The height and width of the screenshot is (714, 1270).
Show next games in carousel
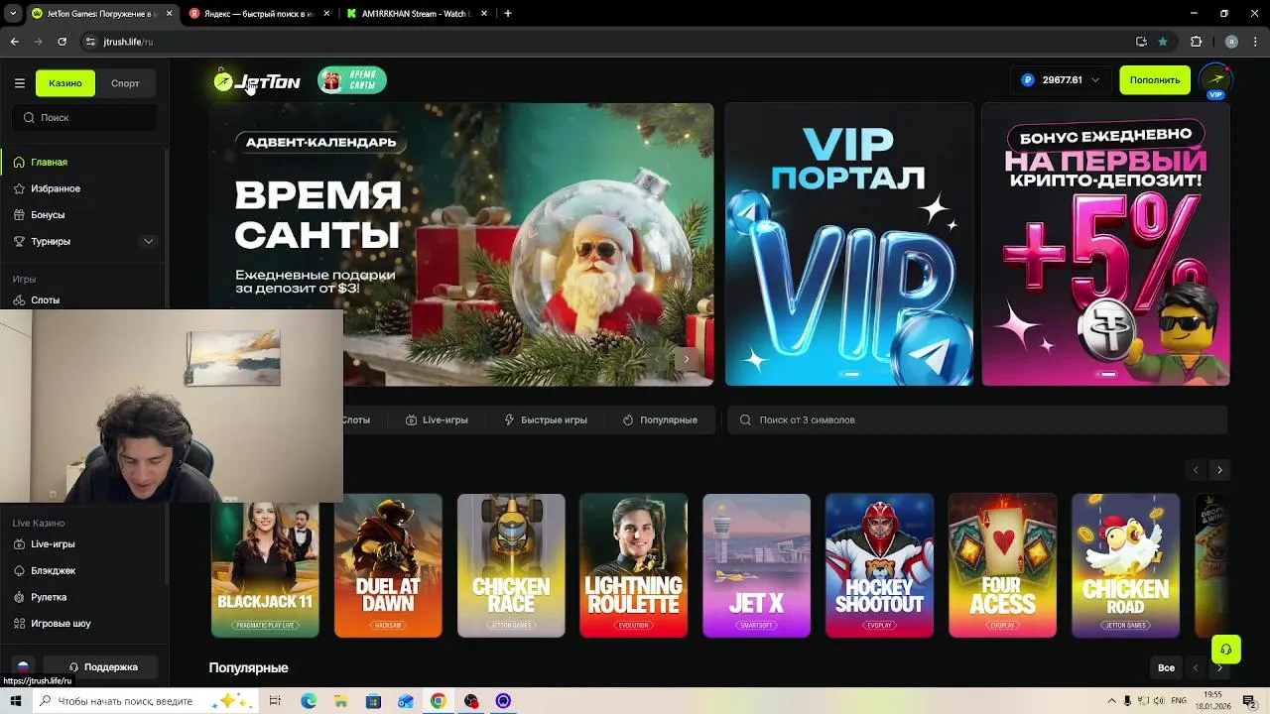click(x=1219, y=470)
